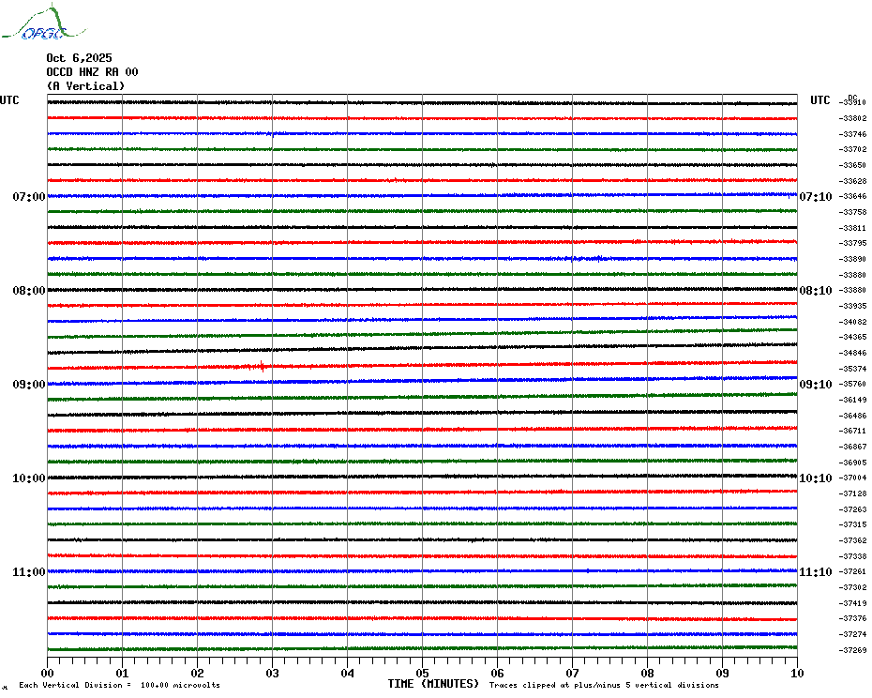Click the 10:00 row label on left
872x698 pixels.
(x=28, y=478)
